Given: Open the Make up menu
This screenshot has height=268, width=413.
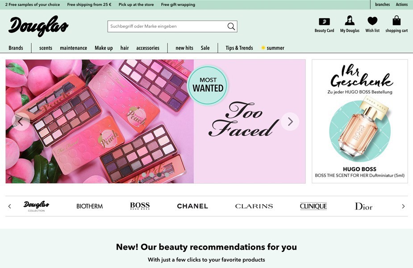Looking at the screenshot, I should tap(104, 48).
